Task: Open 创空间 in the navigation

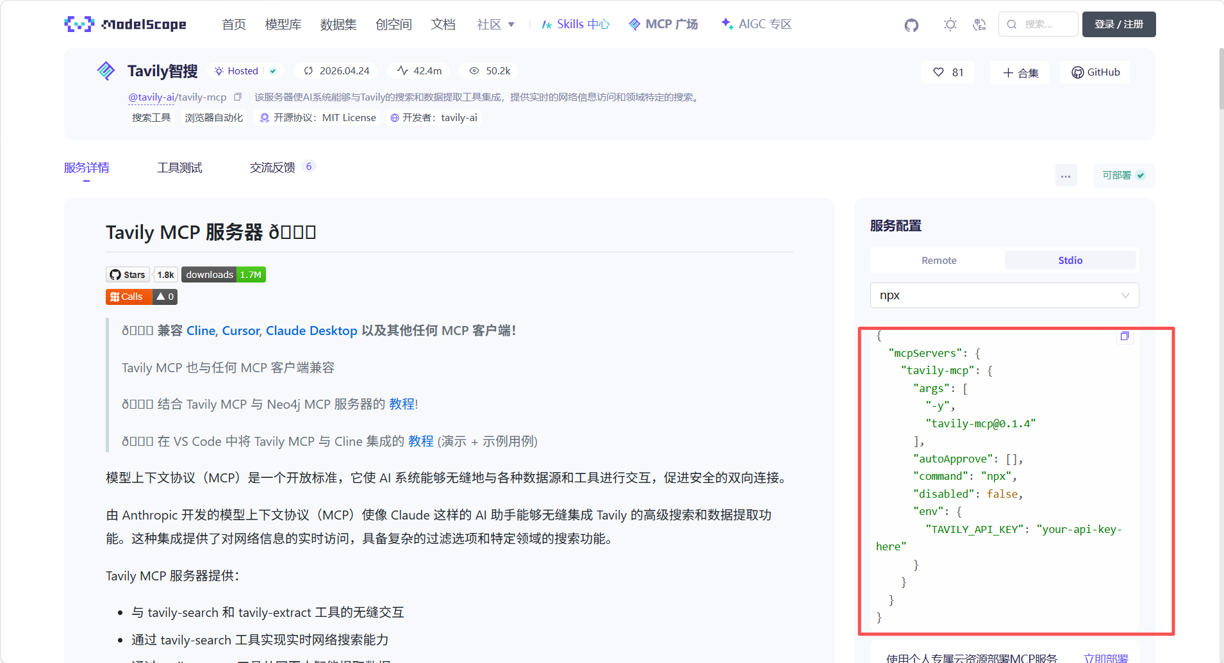Action: (393, 24)
